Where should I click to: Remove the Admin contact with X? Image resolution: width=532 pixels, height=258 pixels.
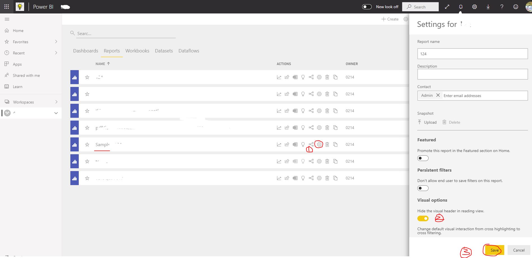[x=438, y=95]
